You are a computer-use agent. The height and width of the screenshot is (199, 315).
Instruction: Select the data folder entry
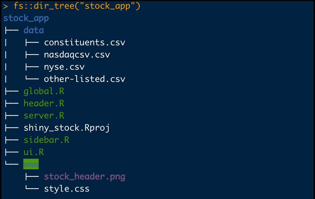pyautogui.click(x=34, y=30)
